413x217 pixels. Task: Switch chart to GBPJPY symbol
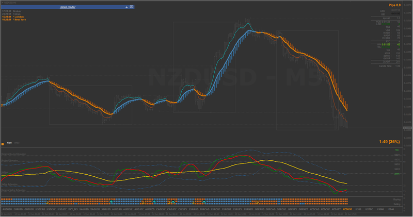(x=292, y=209)
